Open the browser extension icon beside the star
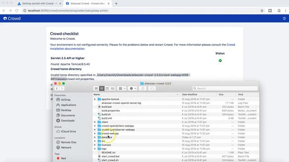 pyautogui.click(x=270, y=11)
